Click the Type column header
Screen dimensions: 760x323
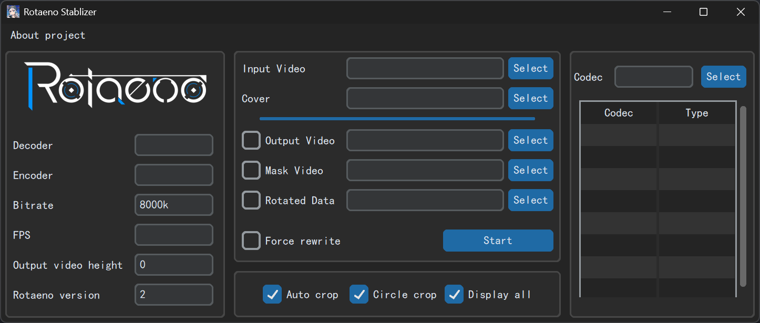coord(697,113)
